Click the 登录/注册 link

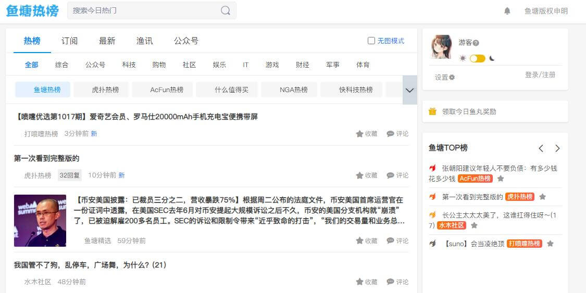(x=540, y=75)
